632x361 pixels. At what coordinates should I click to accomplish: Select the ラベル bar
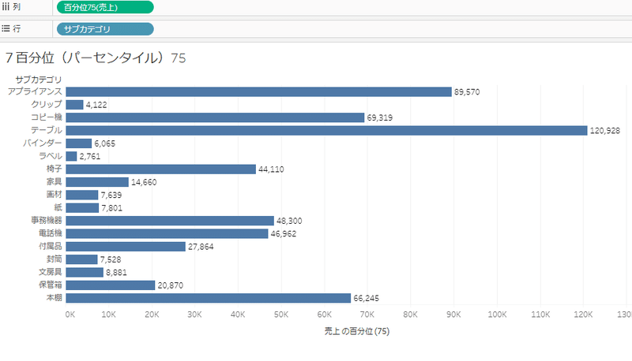[71, 156]
